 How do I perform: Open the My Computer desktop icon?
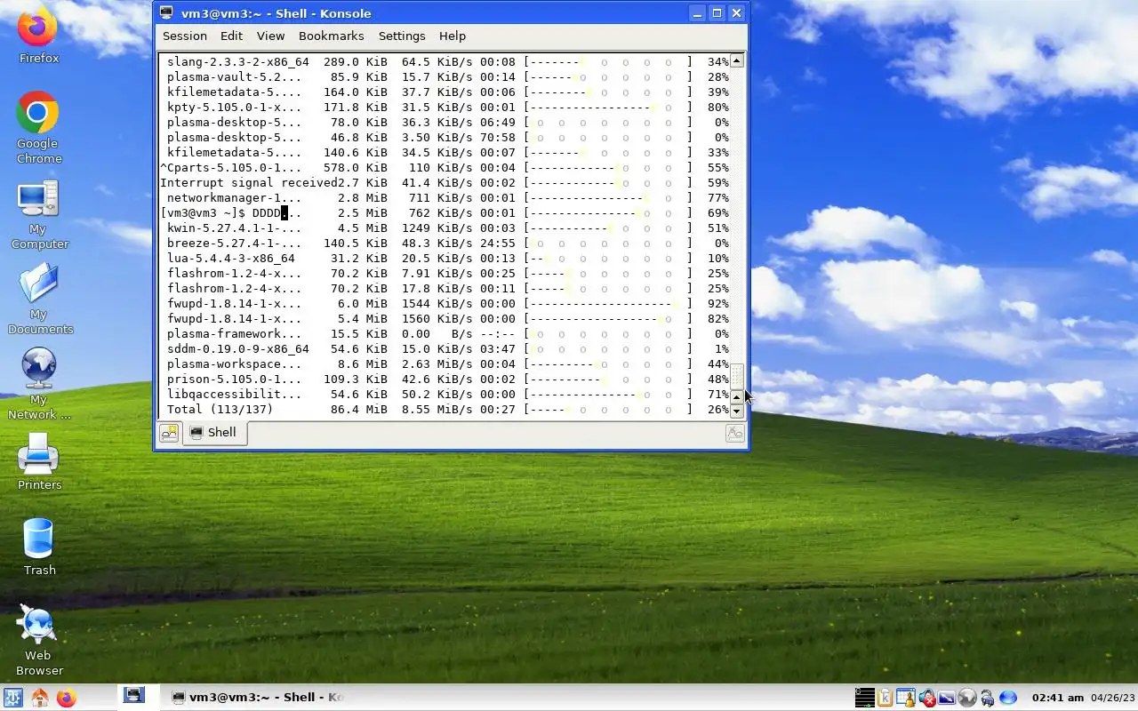click(38, 213)
